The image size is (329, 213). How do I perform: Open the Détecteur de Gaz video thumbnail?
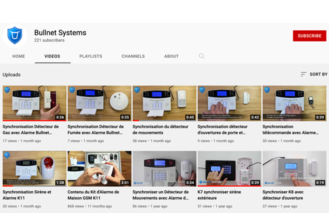(34, 103)
